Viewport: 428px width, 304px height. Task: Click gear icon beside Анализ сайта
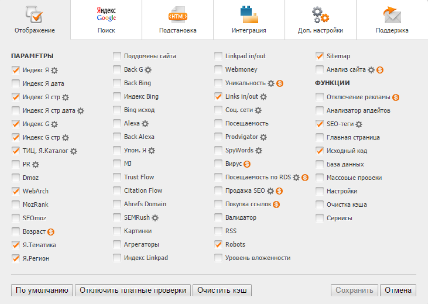click(371, 70)
